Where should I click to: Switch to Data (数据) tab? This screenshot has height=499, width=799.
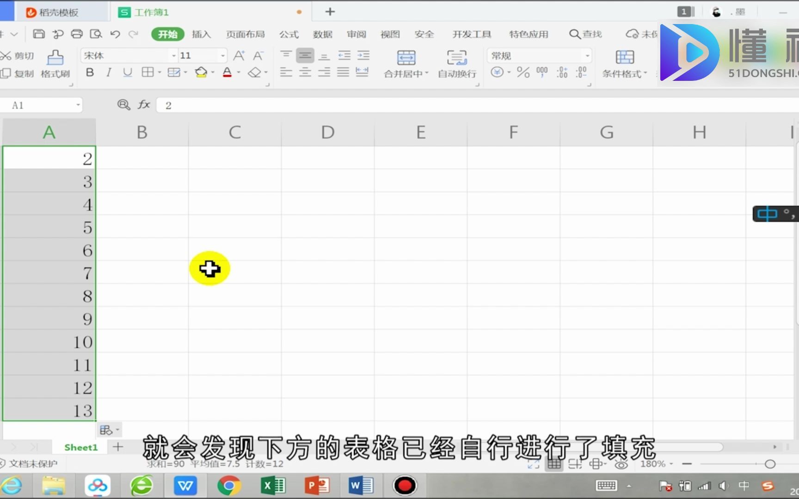(x=323, y=34)
